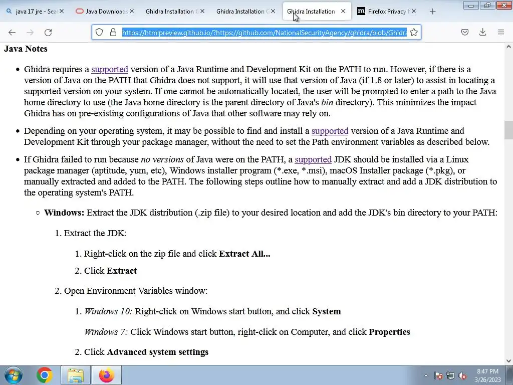This screenshot has width=513, height=385.
Task: Click the bold 'Windows:' label
Action: pyautogui.click(x=64, y=213)
